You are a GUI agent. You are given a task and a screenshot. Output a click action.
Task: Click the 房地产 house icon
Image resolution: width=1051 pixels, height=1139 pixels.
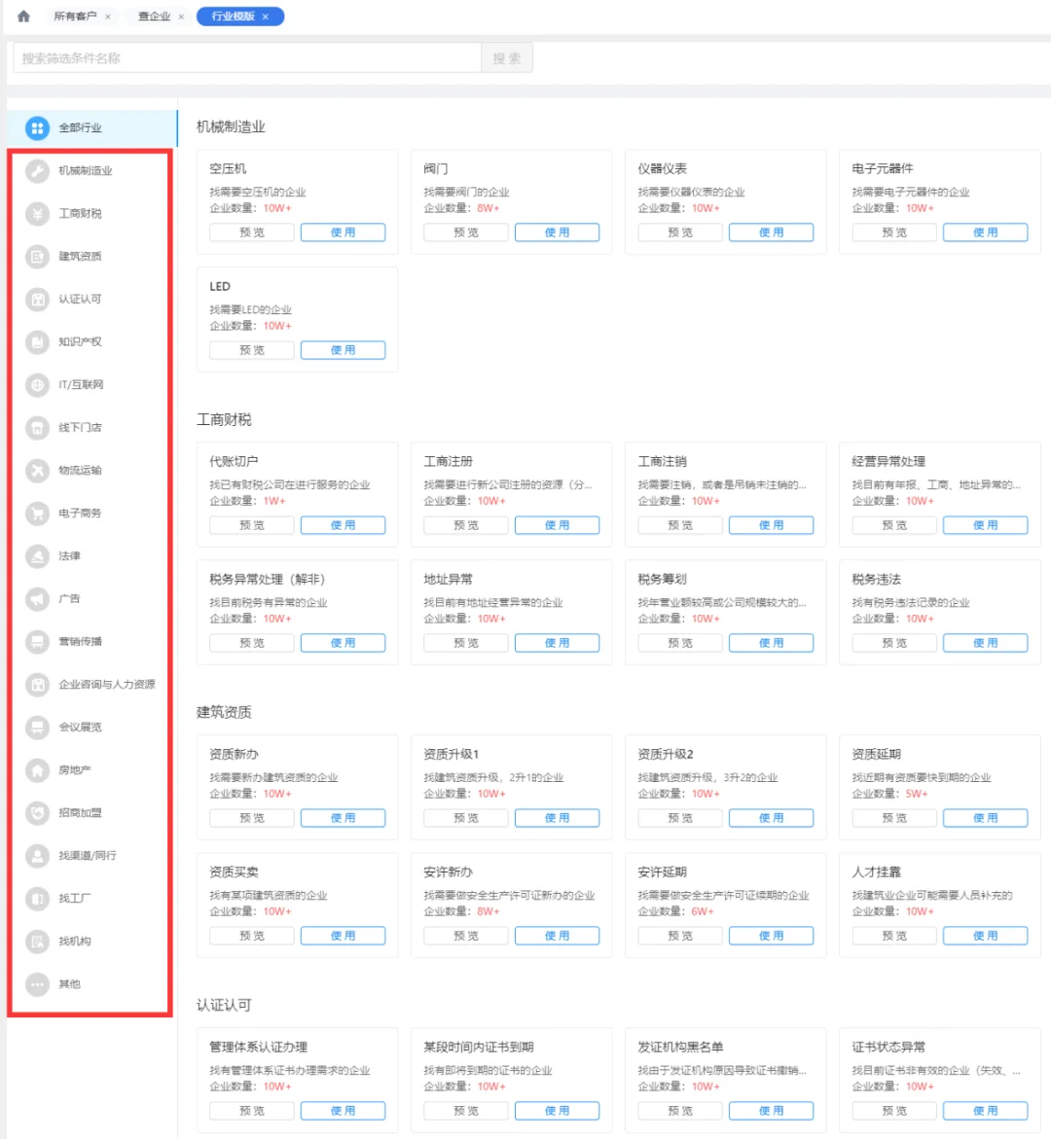click(x=37, y=770)
